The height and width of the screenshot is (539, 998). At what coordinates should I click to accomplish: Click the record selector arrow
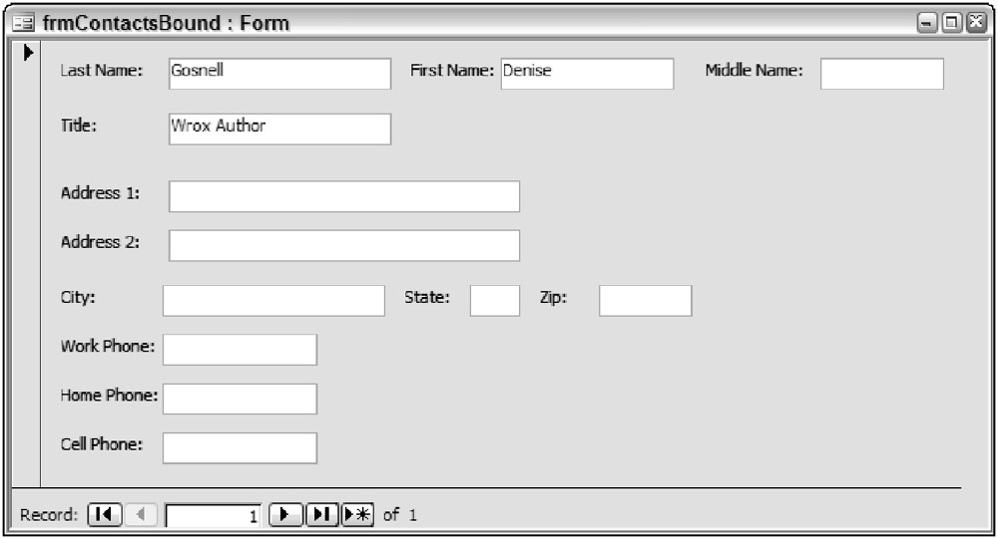click(29, 52)
